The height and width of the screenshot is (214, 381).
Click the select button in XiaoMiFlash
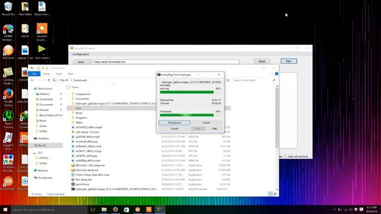(81, 62)
